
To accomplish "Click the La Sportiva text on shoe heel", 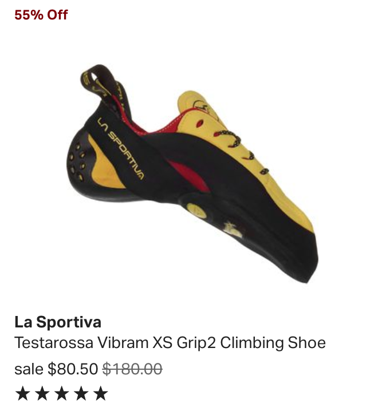I will tap(121, 149).
